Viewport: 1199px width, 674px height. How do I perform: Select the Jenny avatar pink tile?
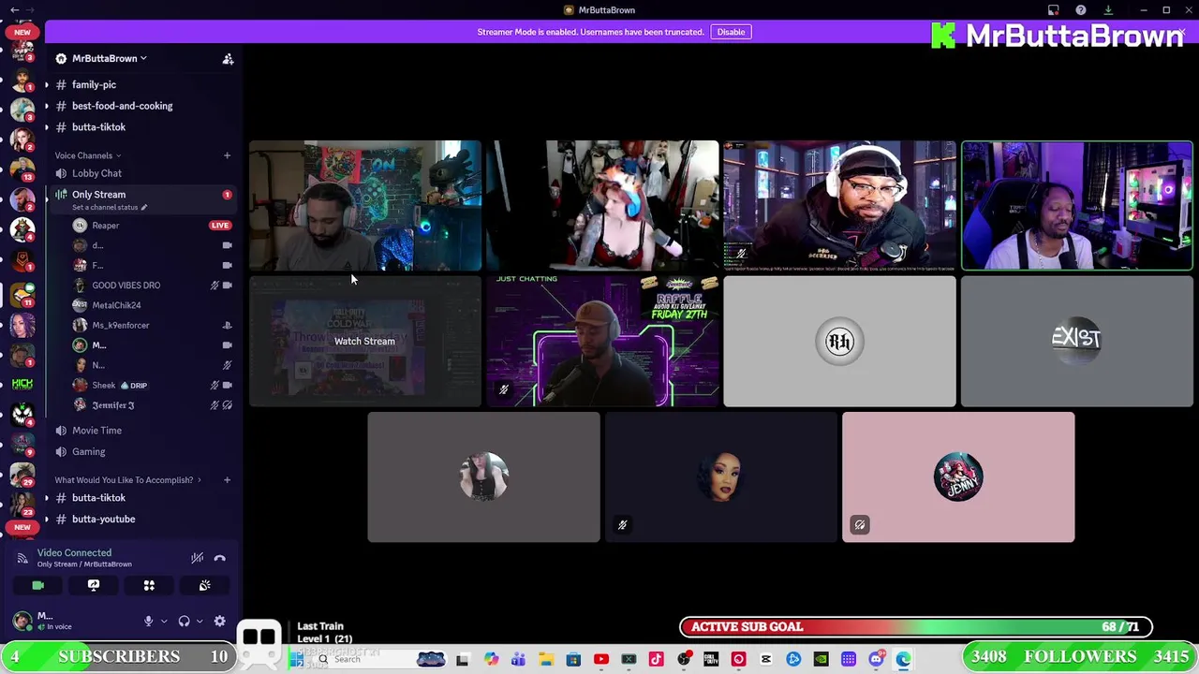[x=958, y=477]
